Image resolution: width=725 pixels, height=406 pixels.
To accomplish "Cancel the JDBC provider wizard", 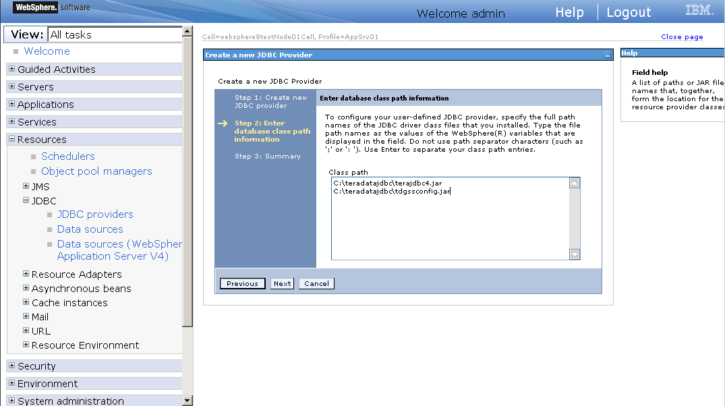I will tap(316, 283).
